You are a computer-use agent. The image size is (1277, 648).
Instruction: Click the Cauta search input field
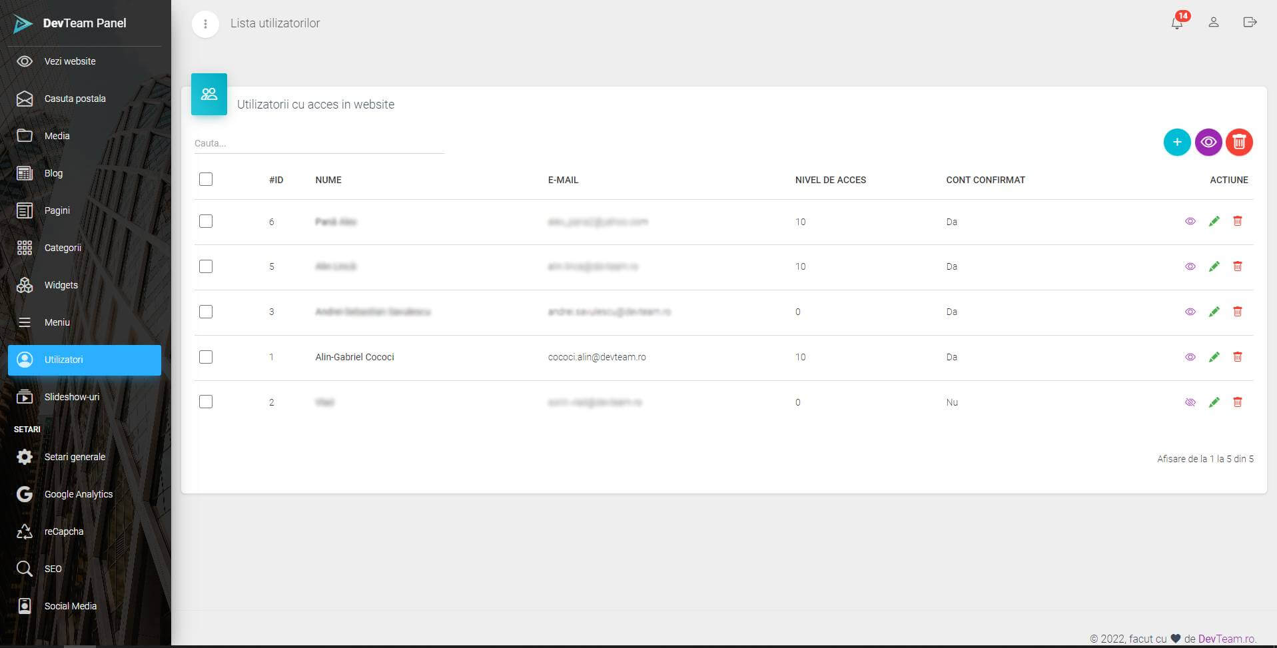point(318,143)
